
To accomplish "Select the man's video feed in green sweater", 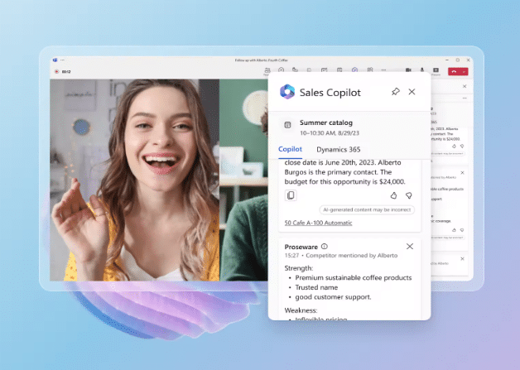I will (243, 180).
